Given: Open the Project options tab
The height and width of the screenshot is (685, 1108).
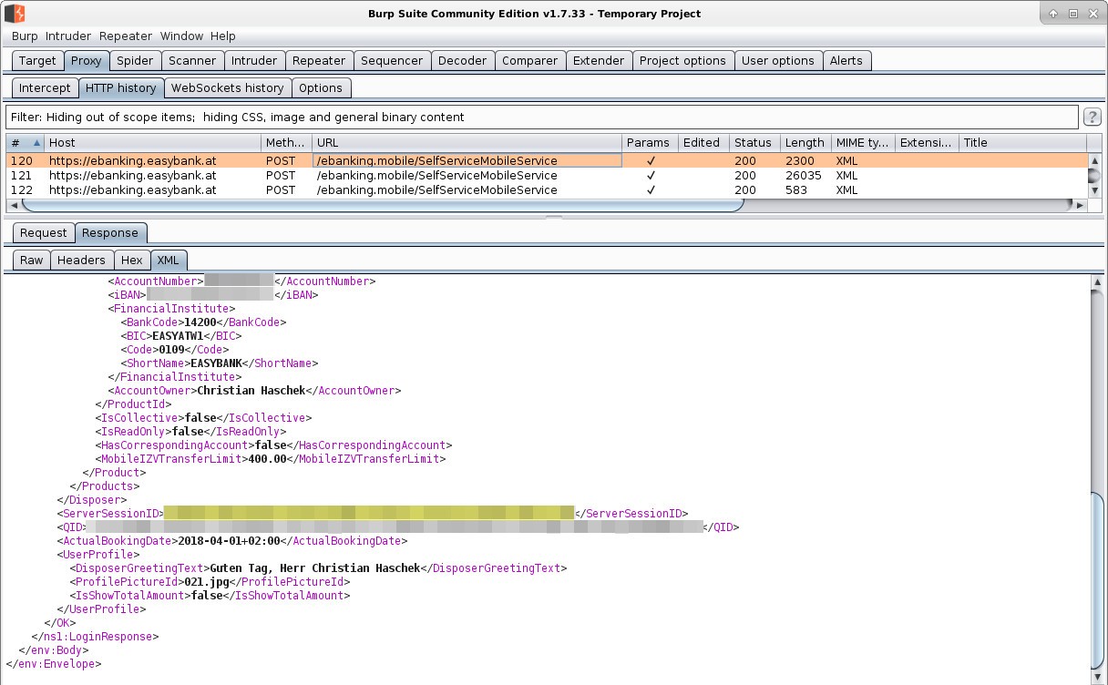Looking at the screenshot, I should [682, 61].
